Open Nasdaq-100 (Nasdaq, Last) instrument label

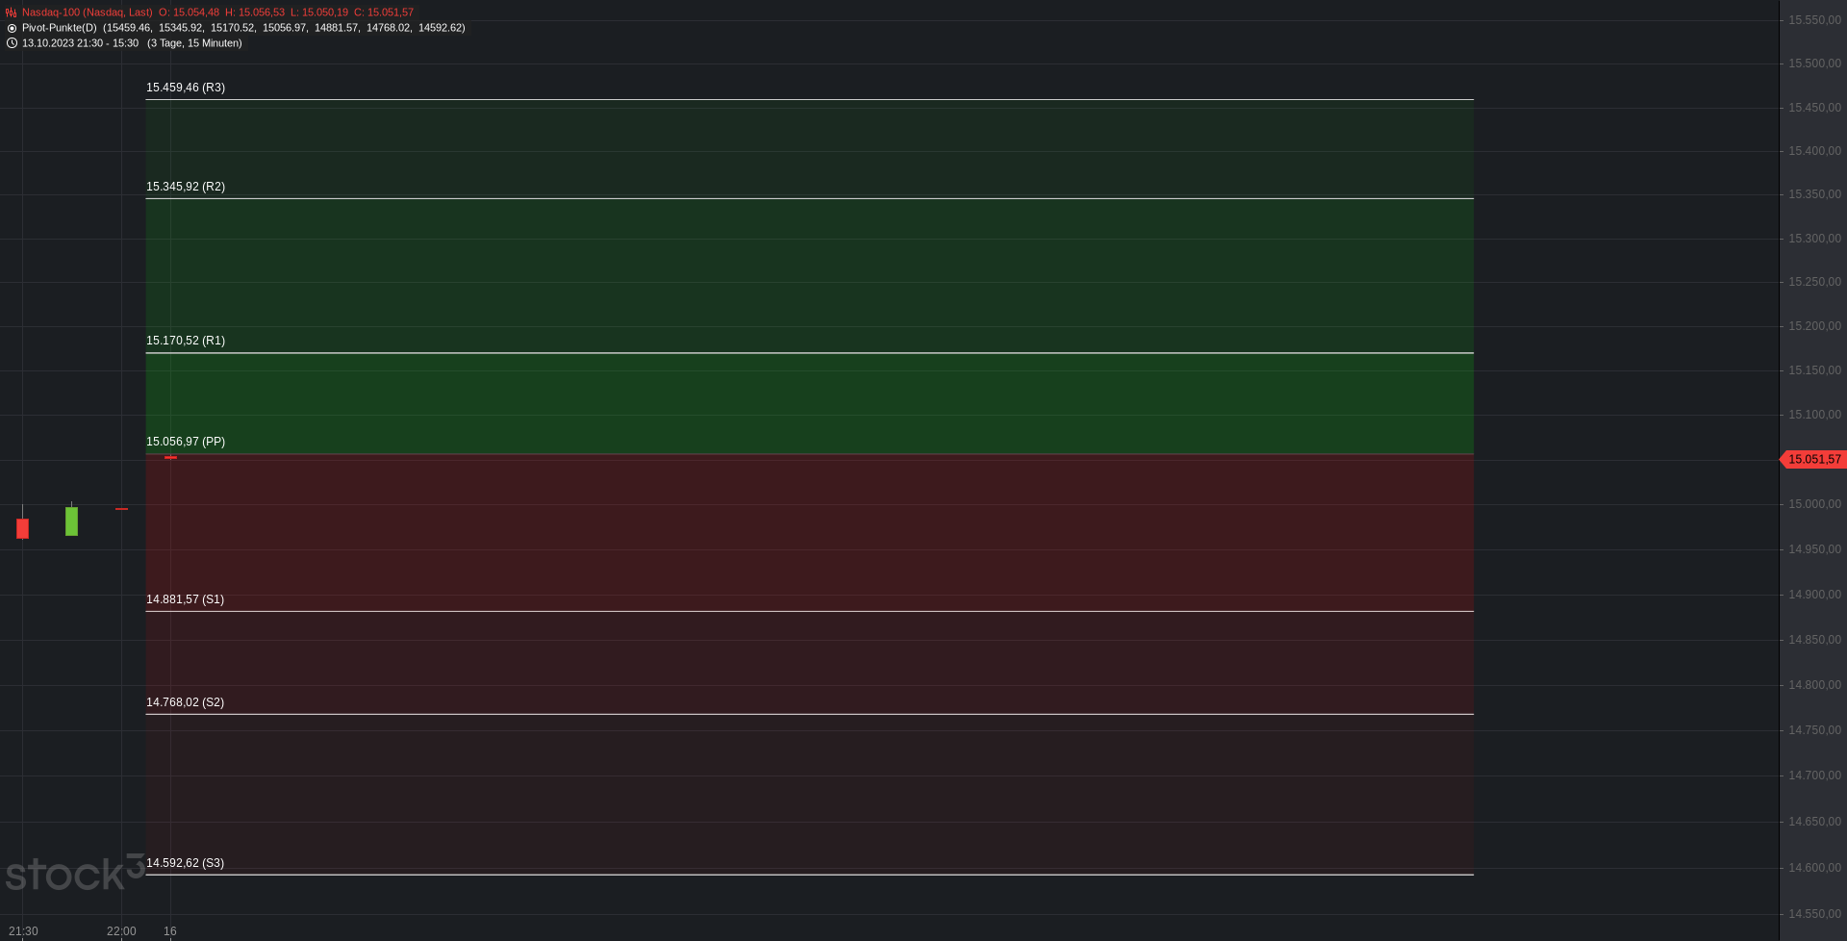(x=87, y=13)
